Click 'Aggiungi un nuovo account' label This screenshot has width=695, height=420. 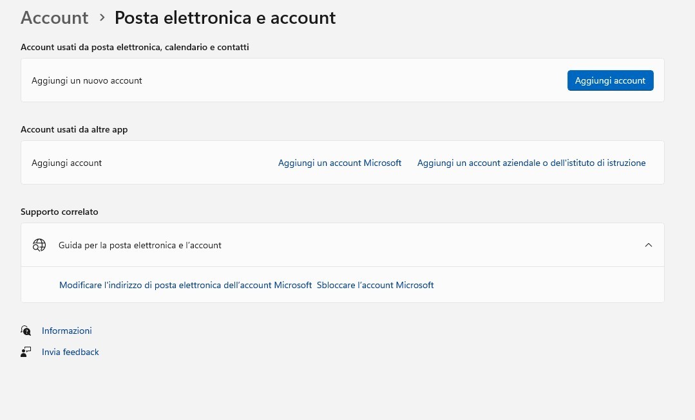point(87,80)
